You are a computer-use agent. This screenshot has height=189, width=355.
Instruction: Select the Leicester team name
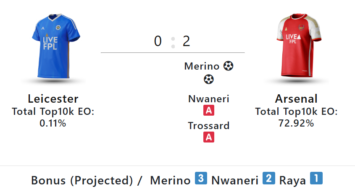pyautogui.click(x=53, y=98)
